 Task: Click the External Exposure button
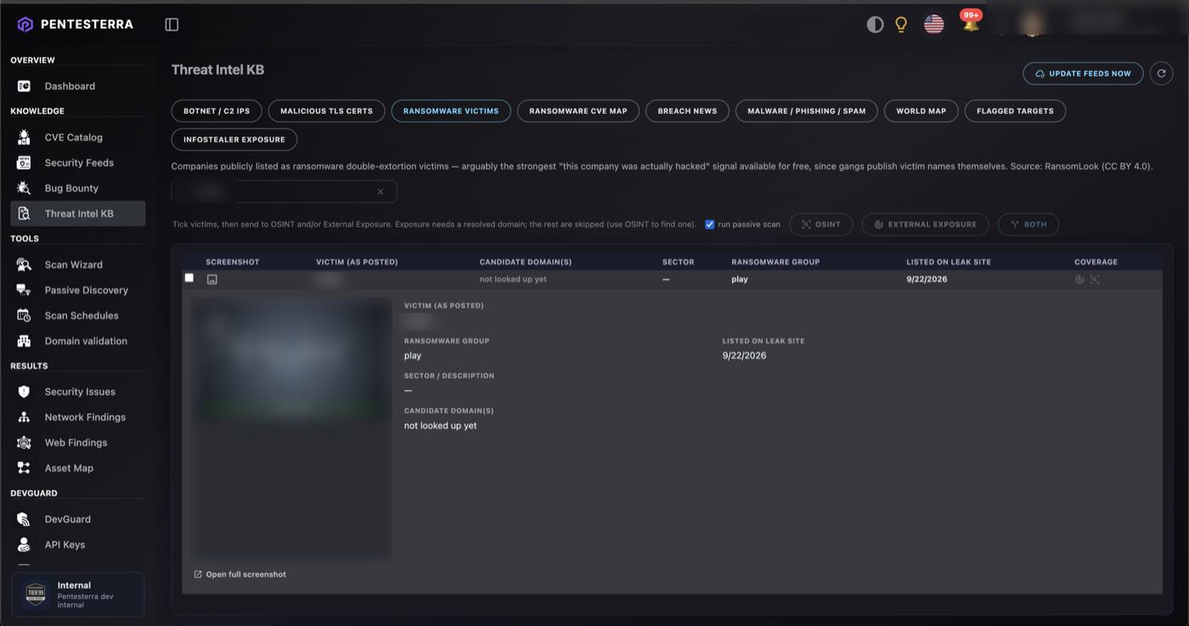(x=925, y=225)
